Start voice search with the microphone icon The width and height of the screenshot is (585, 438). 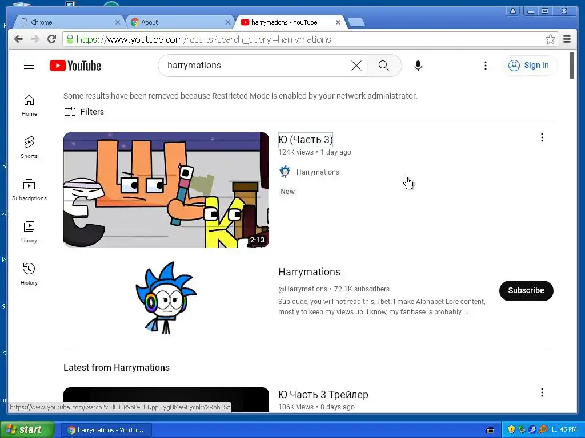click(418, 66)
